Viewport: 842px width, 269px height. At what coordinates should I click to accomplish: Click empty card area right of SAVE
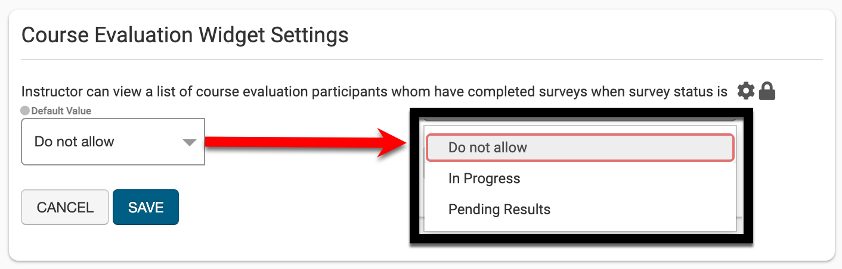click(286, 207)
